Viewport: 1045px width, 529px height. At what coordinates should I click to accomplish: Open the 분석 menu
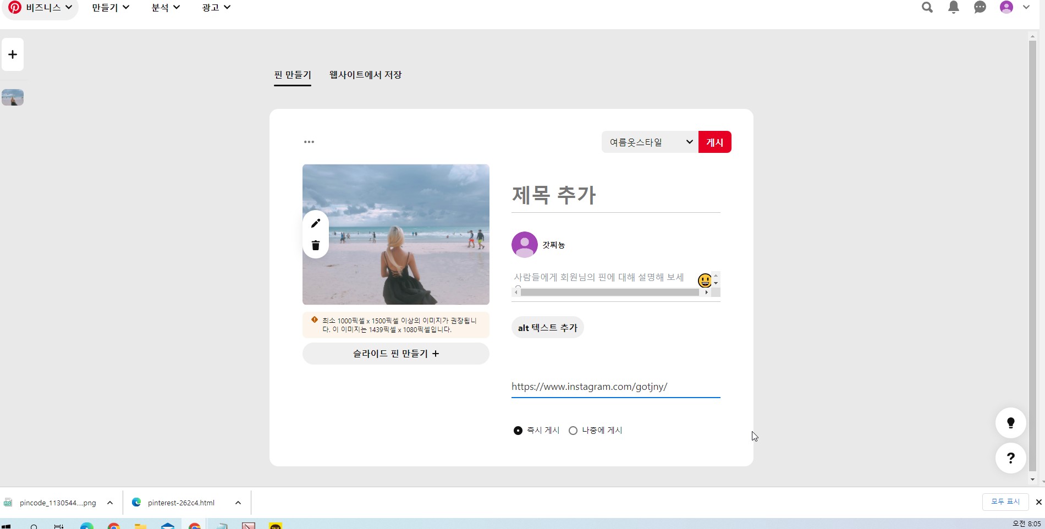(166, 7)
